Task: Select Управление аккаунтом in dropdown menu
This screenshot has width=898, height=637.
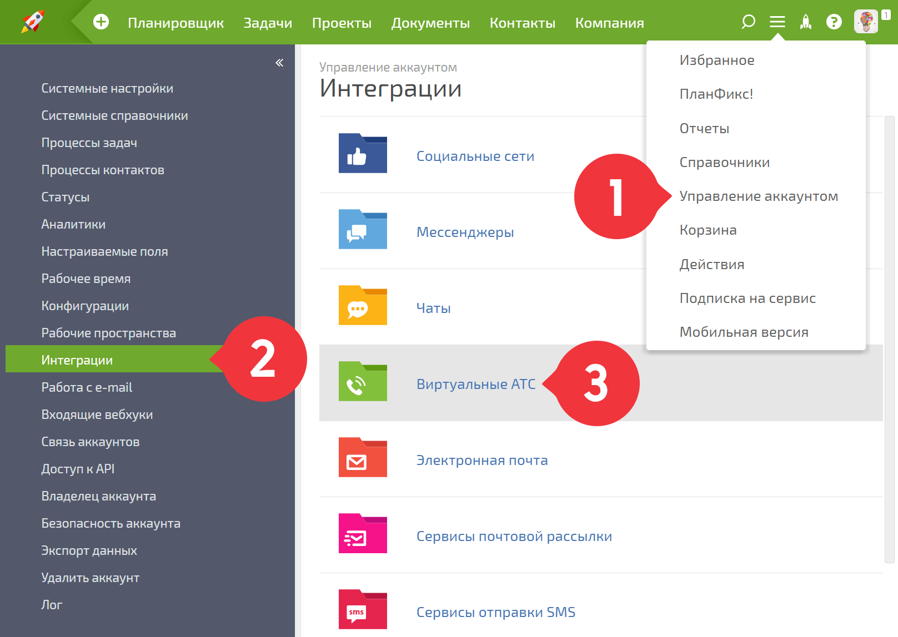Action: [759, 196]
